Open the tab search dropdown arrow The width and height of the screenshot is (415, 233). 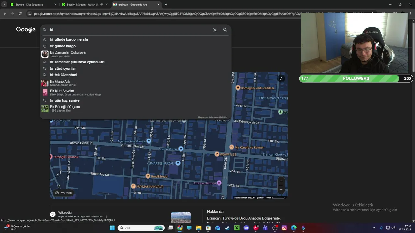click(4, 5)
